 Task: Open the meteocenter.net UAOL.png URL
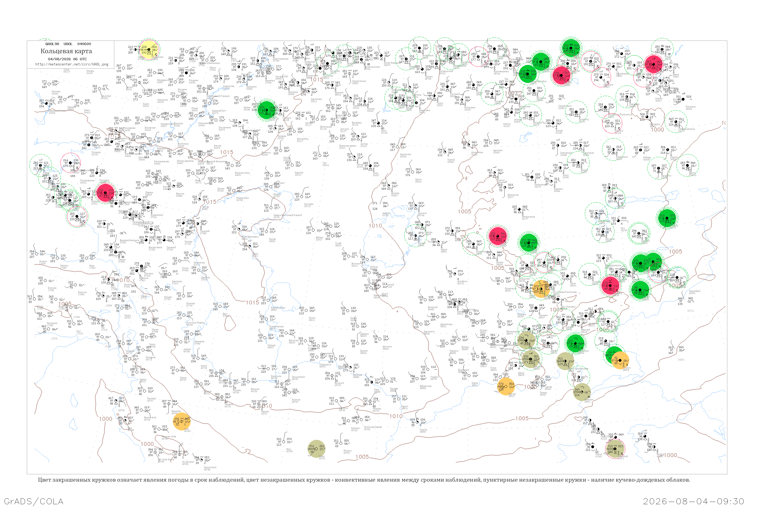[x=72, y=64]
